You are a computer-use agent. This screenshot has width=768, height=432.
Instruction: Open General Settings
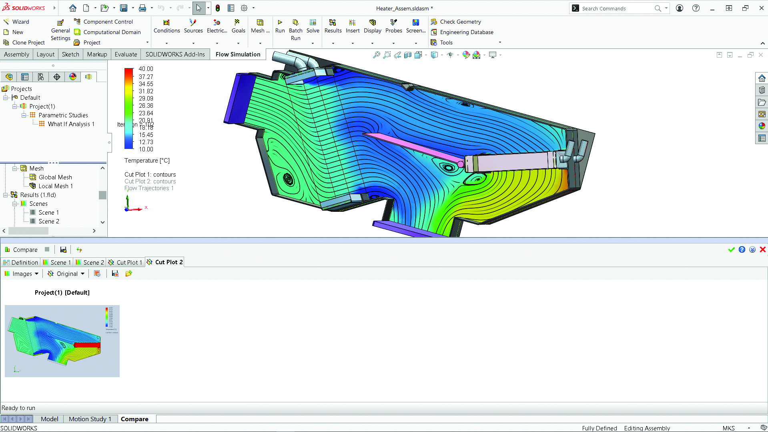coord(60,30)
